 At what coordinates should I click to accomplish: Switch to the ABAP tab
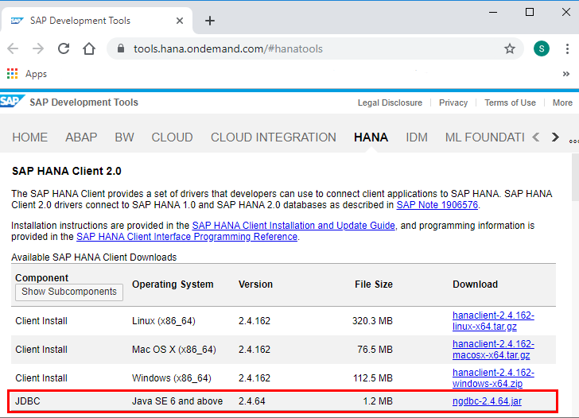pos(81,137)
